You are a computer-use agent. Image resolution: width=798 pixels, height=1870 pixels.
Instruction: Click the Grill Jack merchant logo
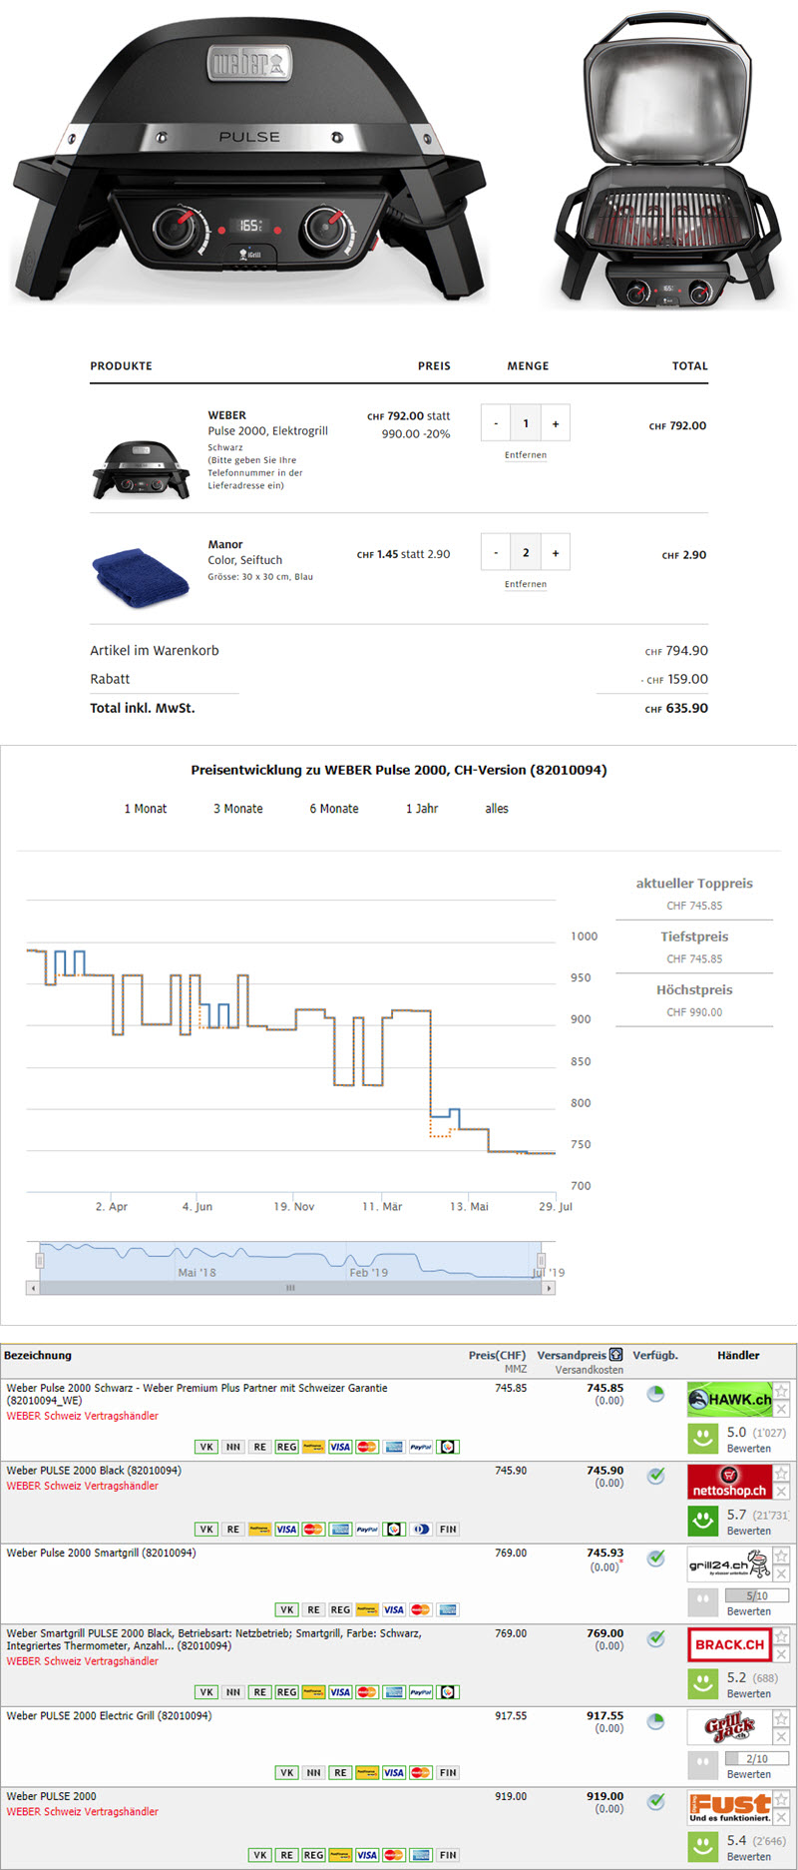(729, 1726)
